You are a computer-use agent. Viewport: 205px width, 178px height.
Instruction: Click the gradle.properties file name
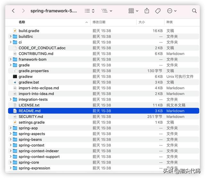(34, 71)
